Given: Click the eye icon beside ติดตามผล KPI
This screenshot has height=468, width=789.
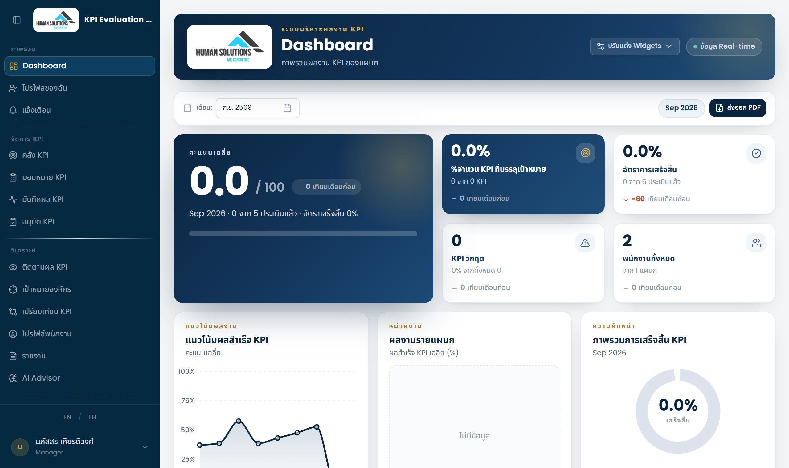Looking at the screenshot, I should point(13,268).
